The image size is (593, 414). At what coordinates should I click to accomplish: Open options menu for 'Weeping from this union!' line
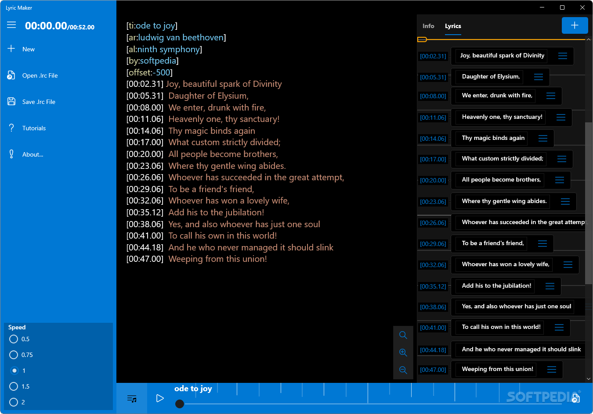551,369
